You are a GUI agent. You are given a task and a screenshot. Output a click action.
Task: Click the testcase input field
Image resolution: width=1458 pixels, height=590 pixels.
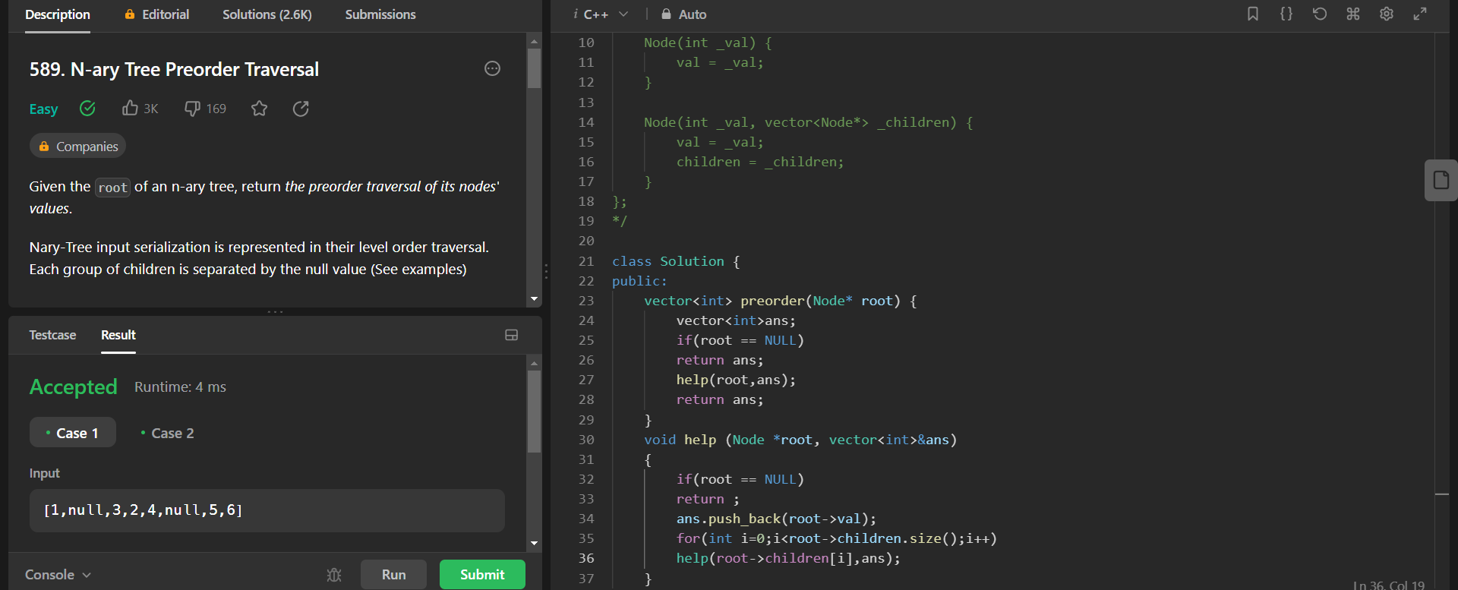point(267,510)
